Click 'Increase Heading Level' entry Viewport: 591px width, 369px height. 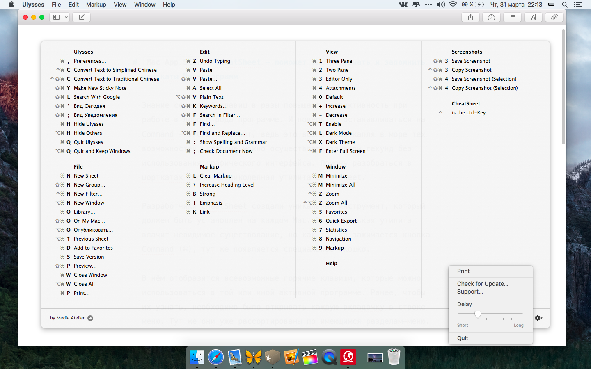(x=227, y=185)
